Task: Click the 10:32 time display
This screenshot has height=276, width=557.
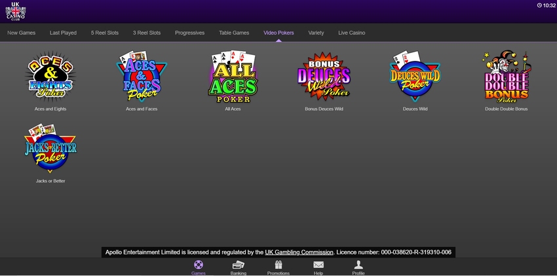Action: pyautogui.click(x=549, y=5)
